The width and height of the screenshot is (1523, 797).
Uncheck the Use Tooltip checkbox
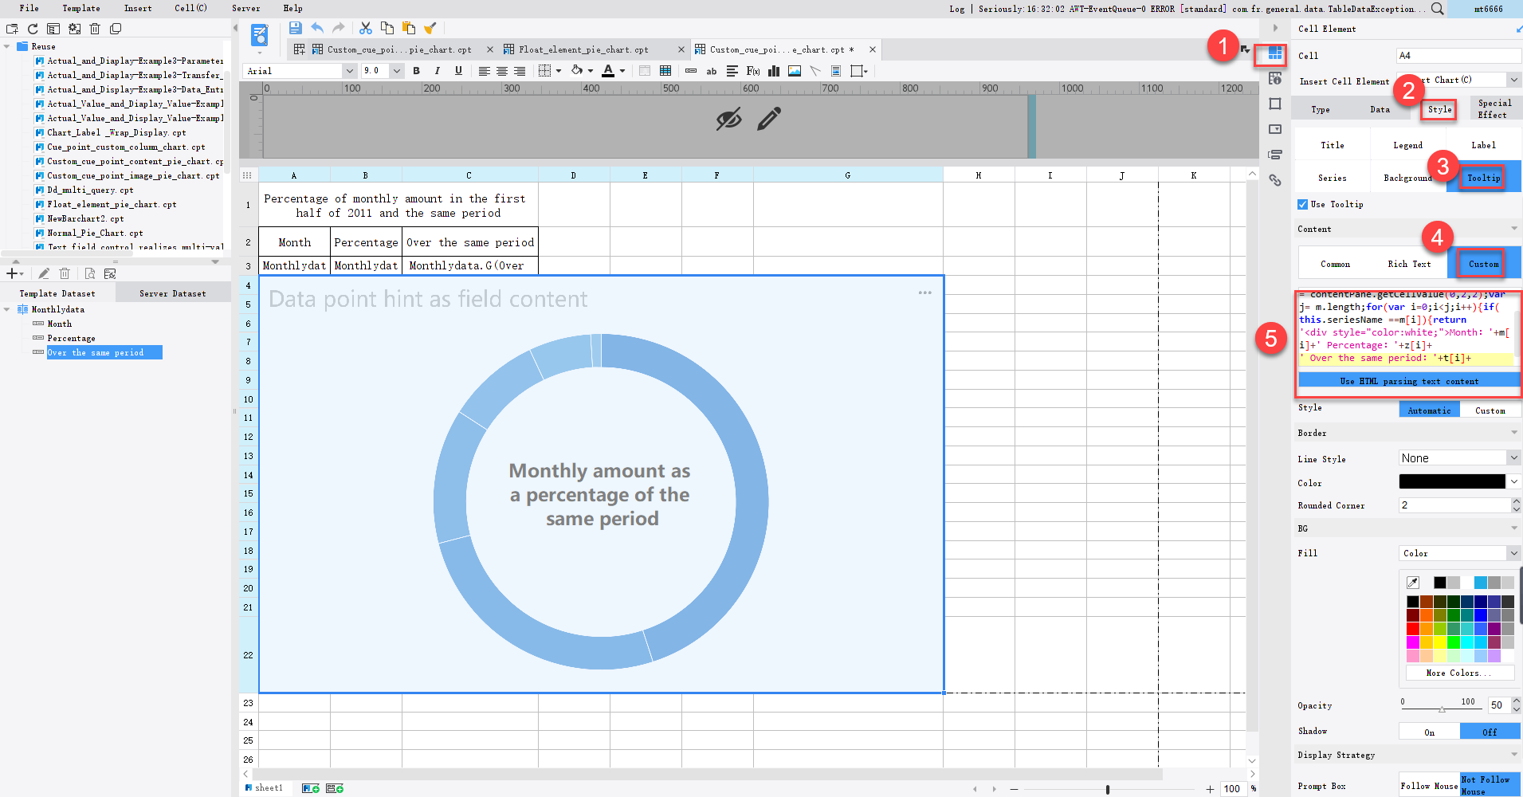pyautogui.click(x=1303, y=205)
